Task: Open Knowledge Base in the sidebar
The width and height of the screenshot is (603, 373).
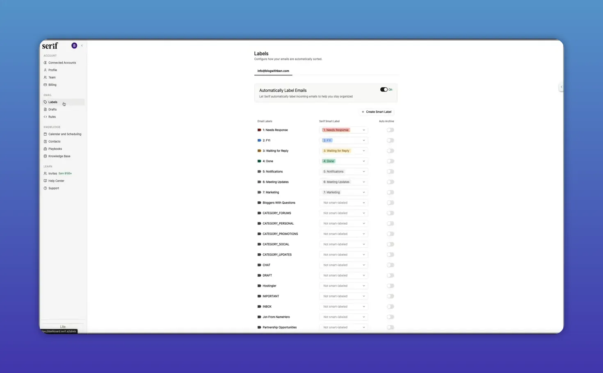Action: [x=64, y=156]
